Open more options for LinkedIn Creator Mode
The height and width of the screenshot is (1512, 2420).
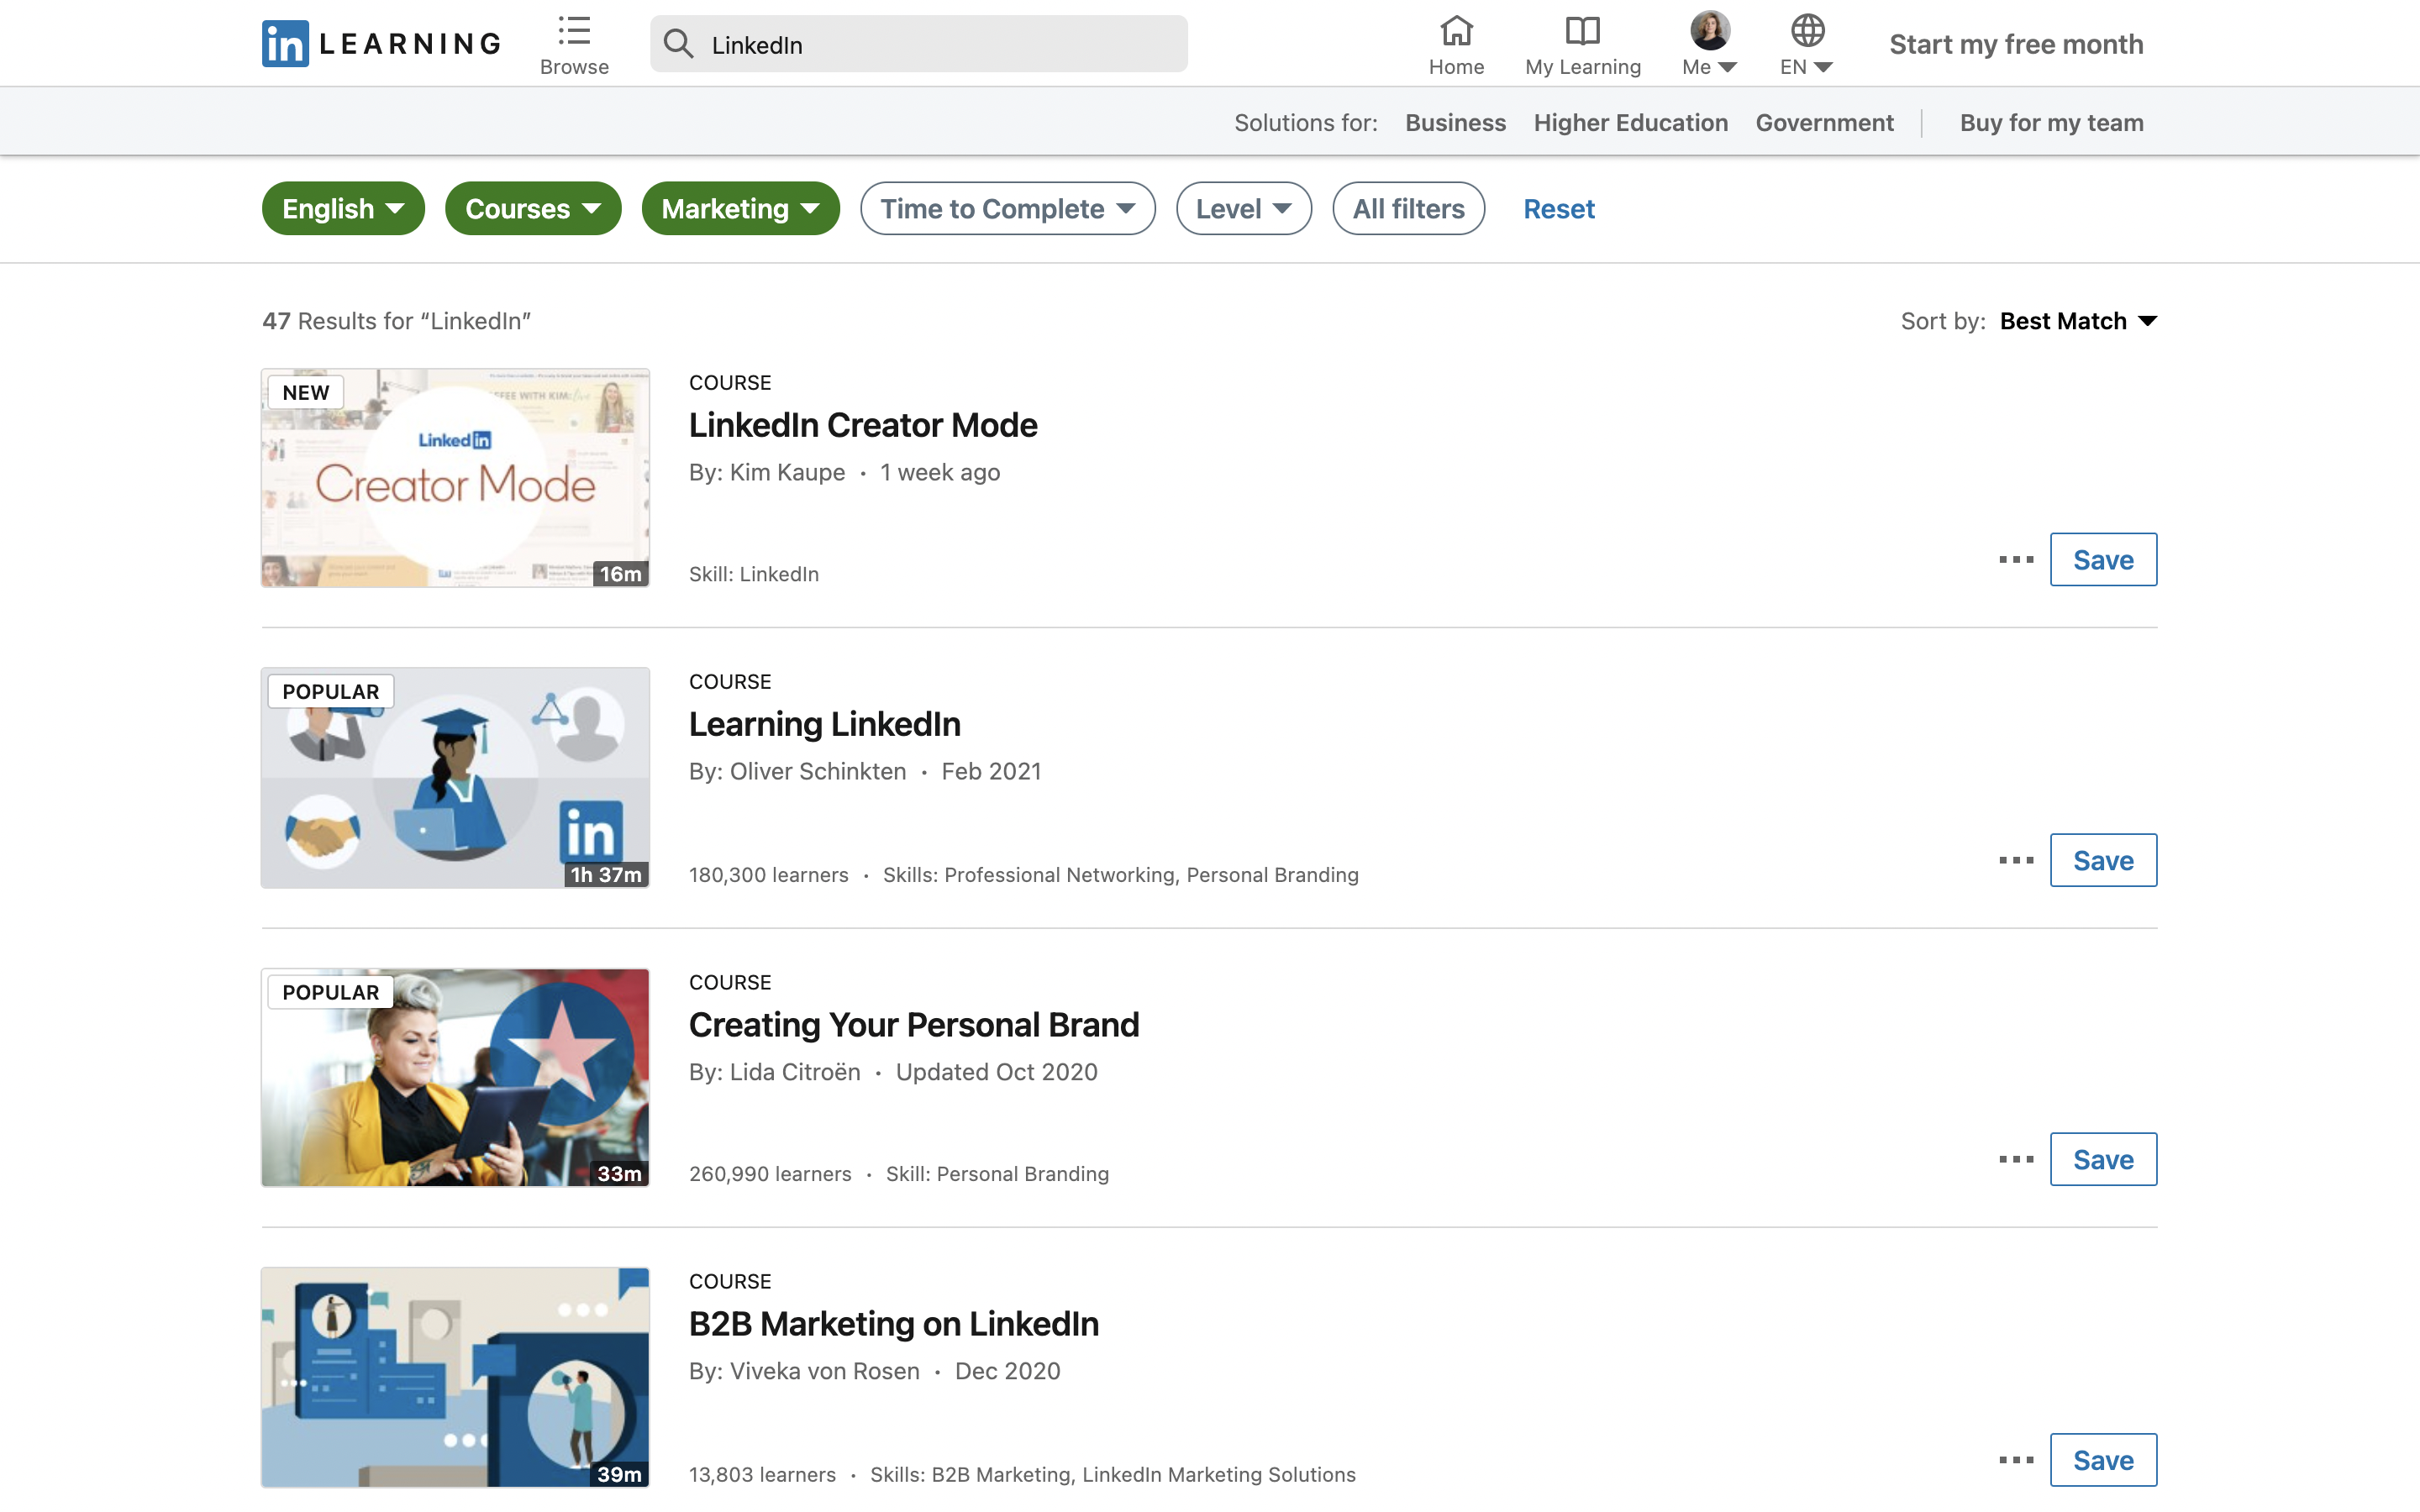click(2016, 560)
